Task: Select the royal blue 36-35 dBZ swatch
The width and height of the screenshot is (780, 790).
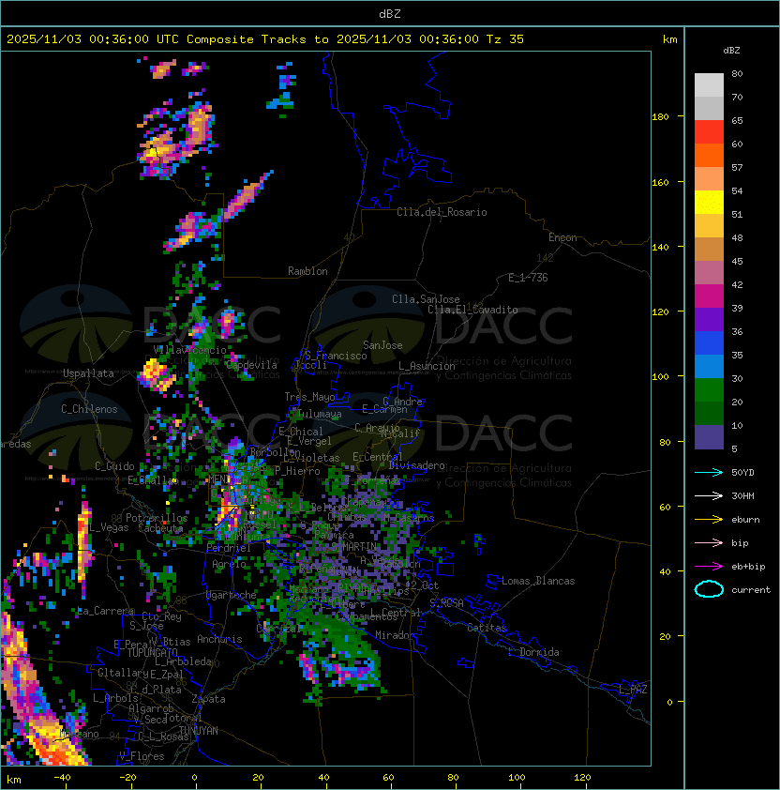Action: [x=709, y=343]
